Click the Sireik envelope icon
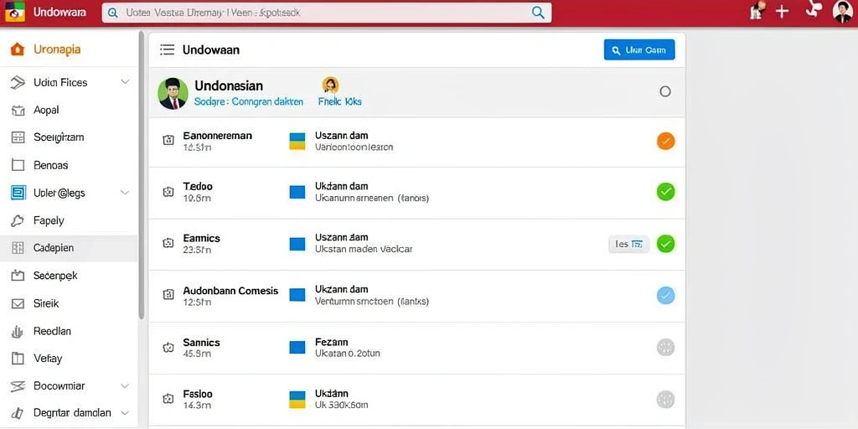Image resolution: width=858 pixels, height=429 pixels. tap(18, 303)
